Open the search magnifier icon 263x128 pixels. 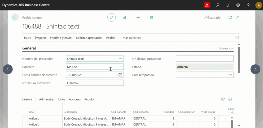coord(217,5)
